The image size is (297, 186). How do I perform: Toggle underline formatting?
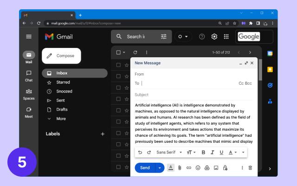click(221, 153)
